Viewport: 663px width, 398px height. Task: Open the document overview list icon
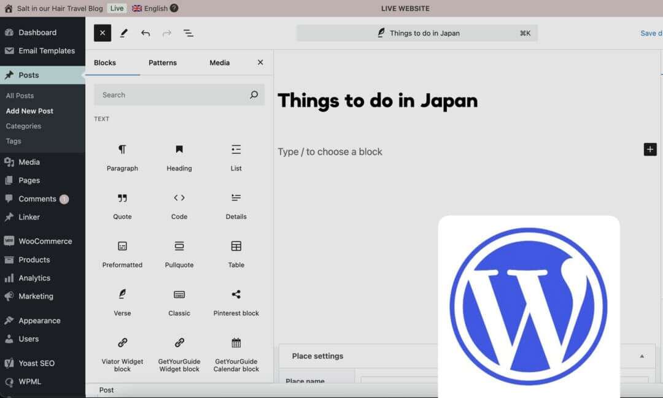pos(188,33)
